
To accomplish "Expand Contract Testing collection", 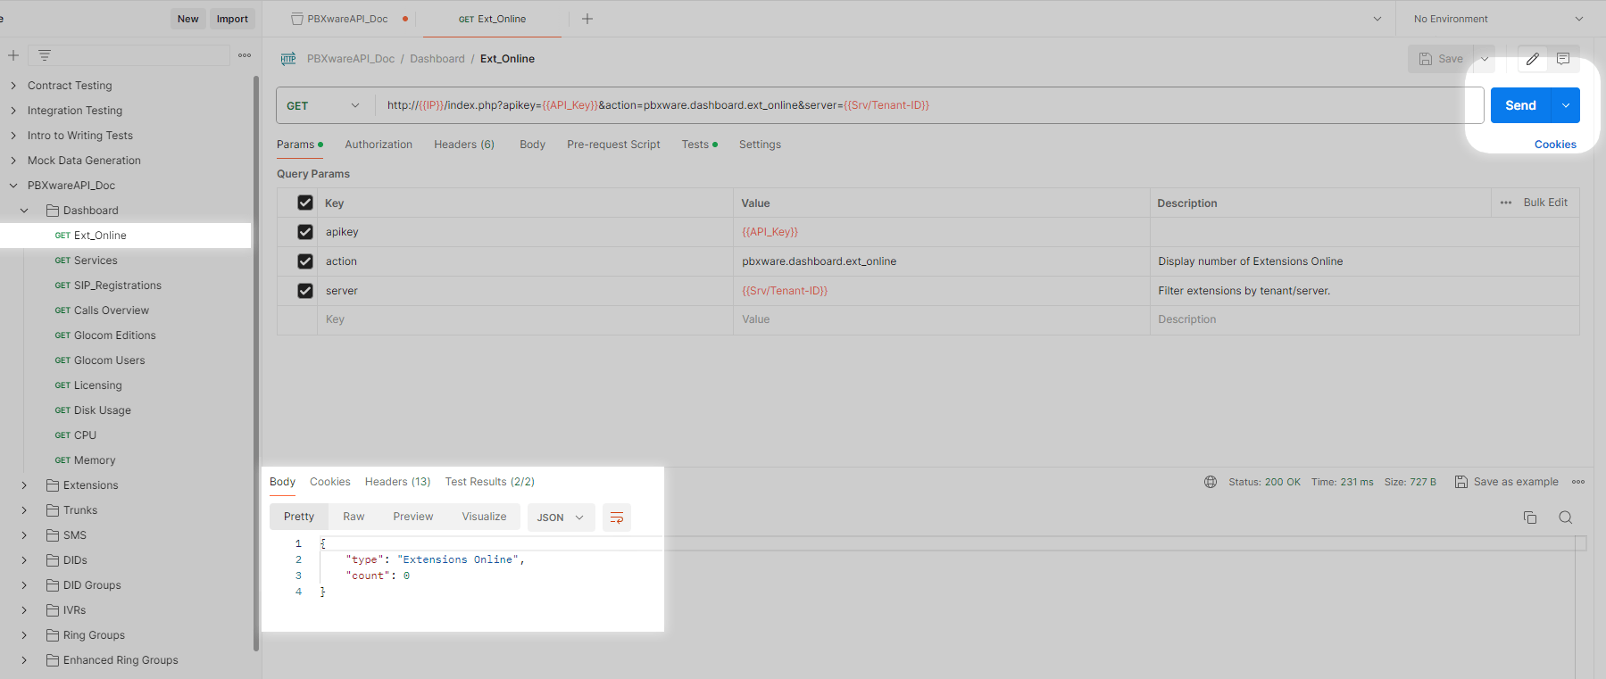I will pyautogui.click(x=13, y=86).
